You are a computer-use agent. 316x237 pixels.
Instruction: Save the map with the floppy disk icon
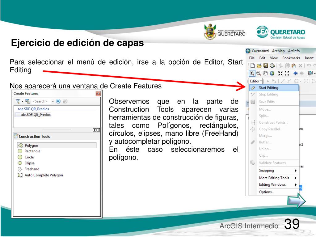tap(266, 66)
